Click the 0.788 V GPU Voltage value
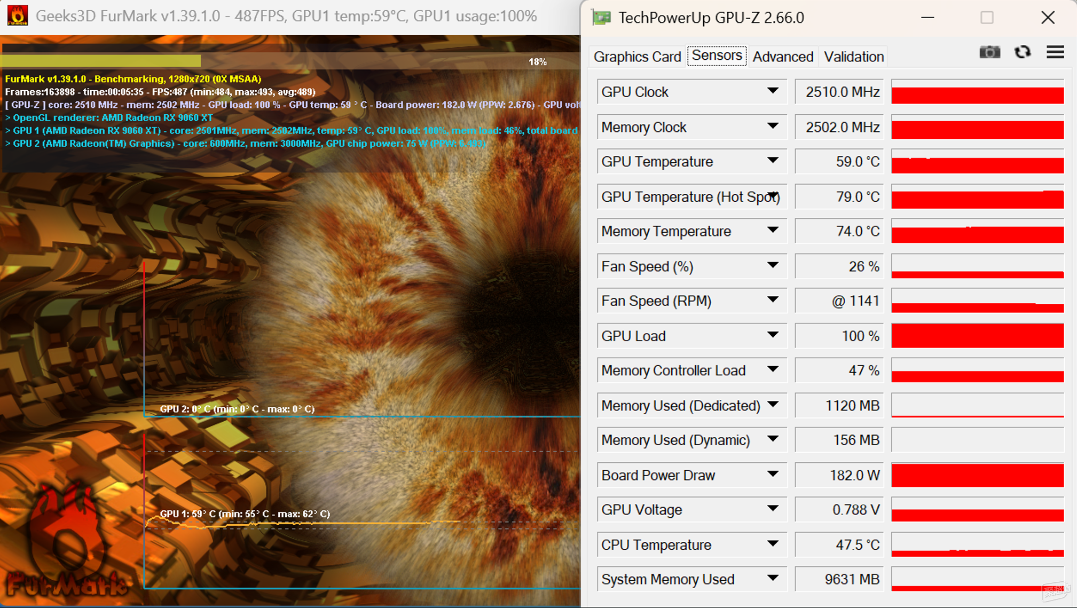Screen dimensions: 1077x608 coord(839,510)
